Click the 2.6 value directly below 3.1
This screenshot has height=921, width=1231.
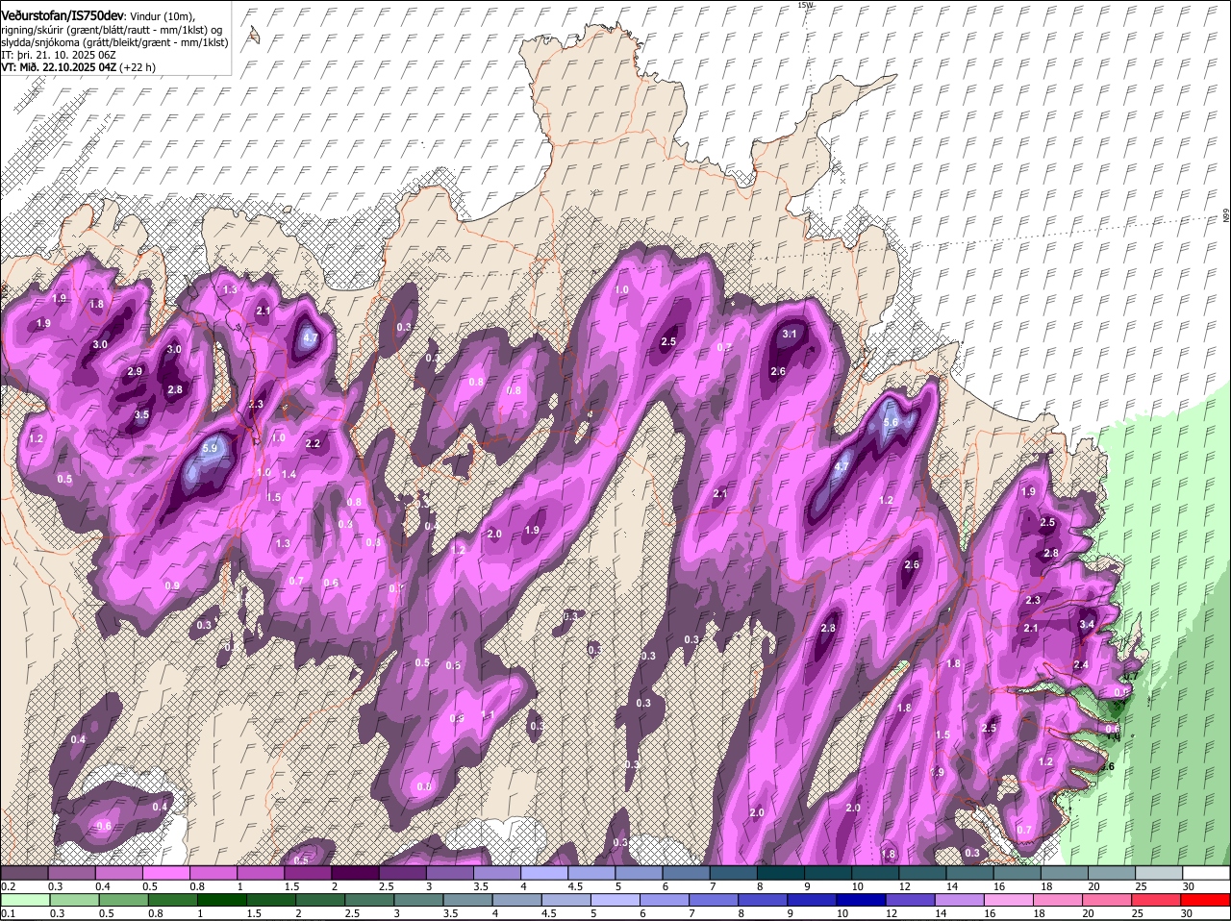click(x=778, y=372)
